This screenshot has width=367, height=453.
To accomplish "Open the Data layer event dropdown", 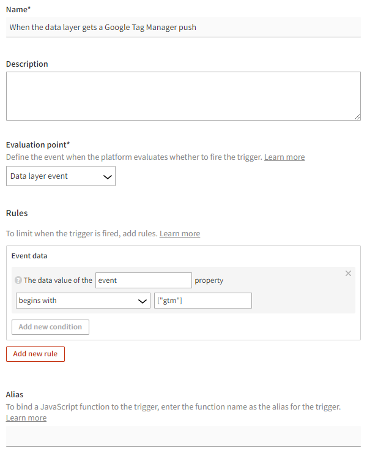I will pyautogui.click(x=61, y=176).
